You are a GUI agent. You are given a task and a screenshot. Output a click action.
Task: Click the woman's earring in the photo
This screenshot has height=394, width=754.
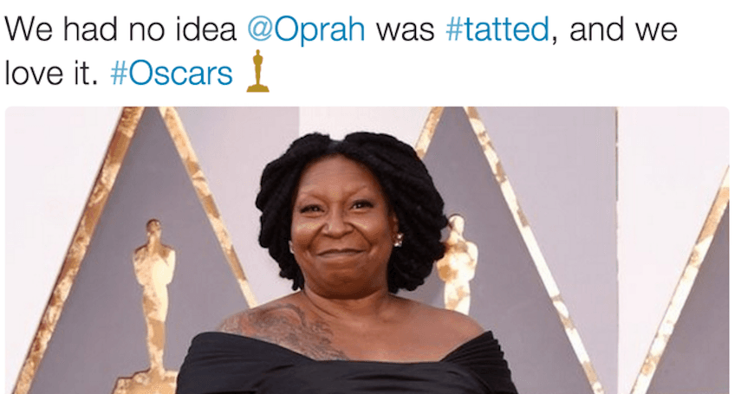(398, 241)
